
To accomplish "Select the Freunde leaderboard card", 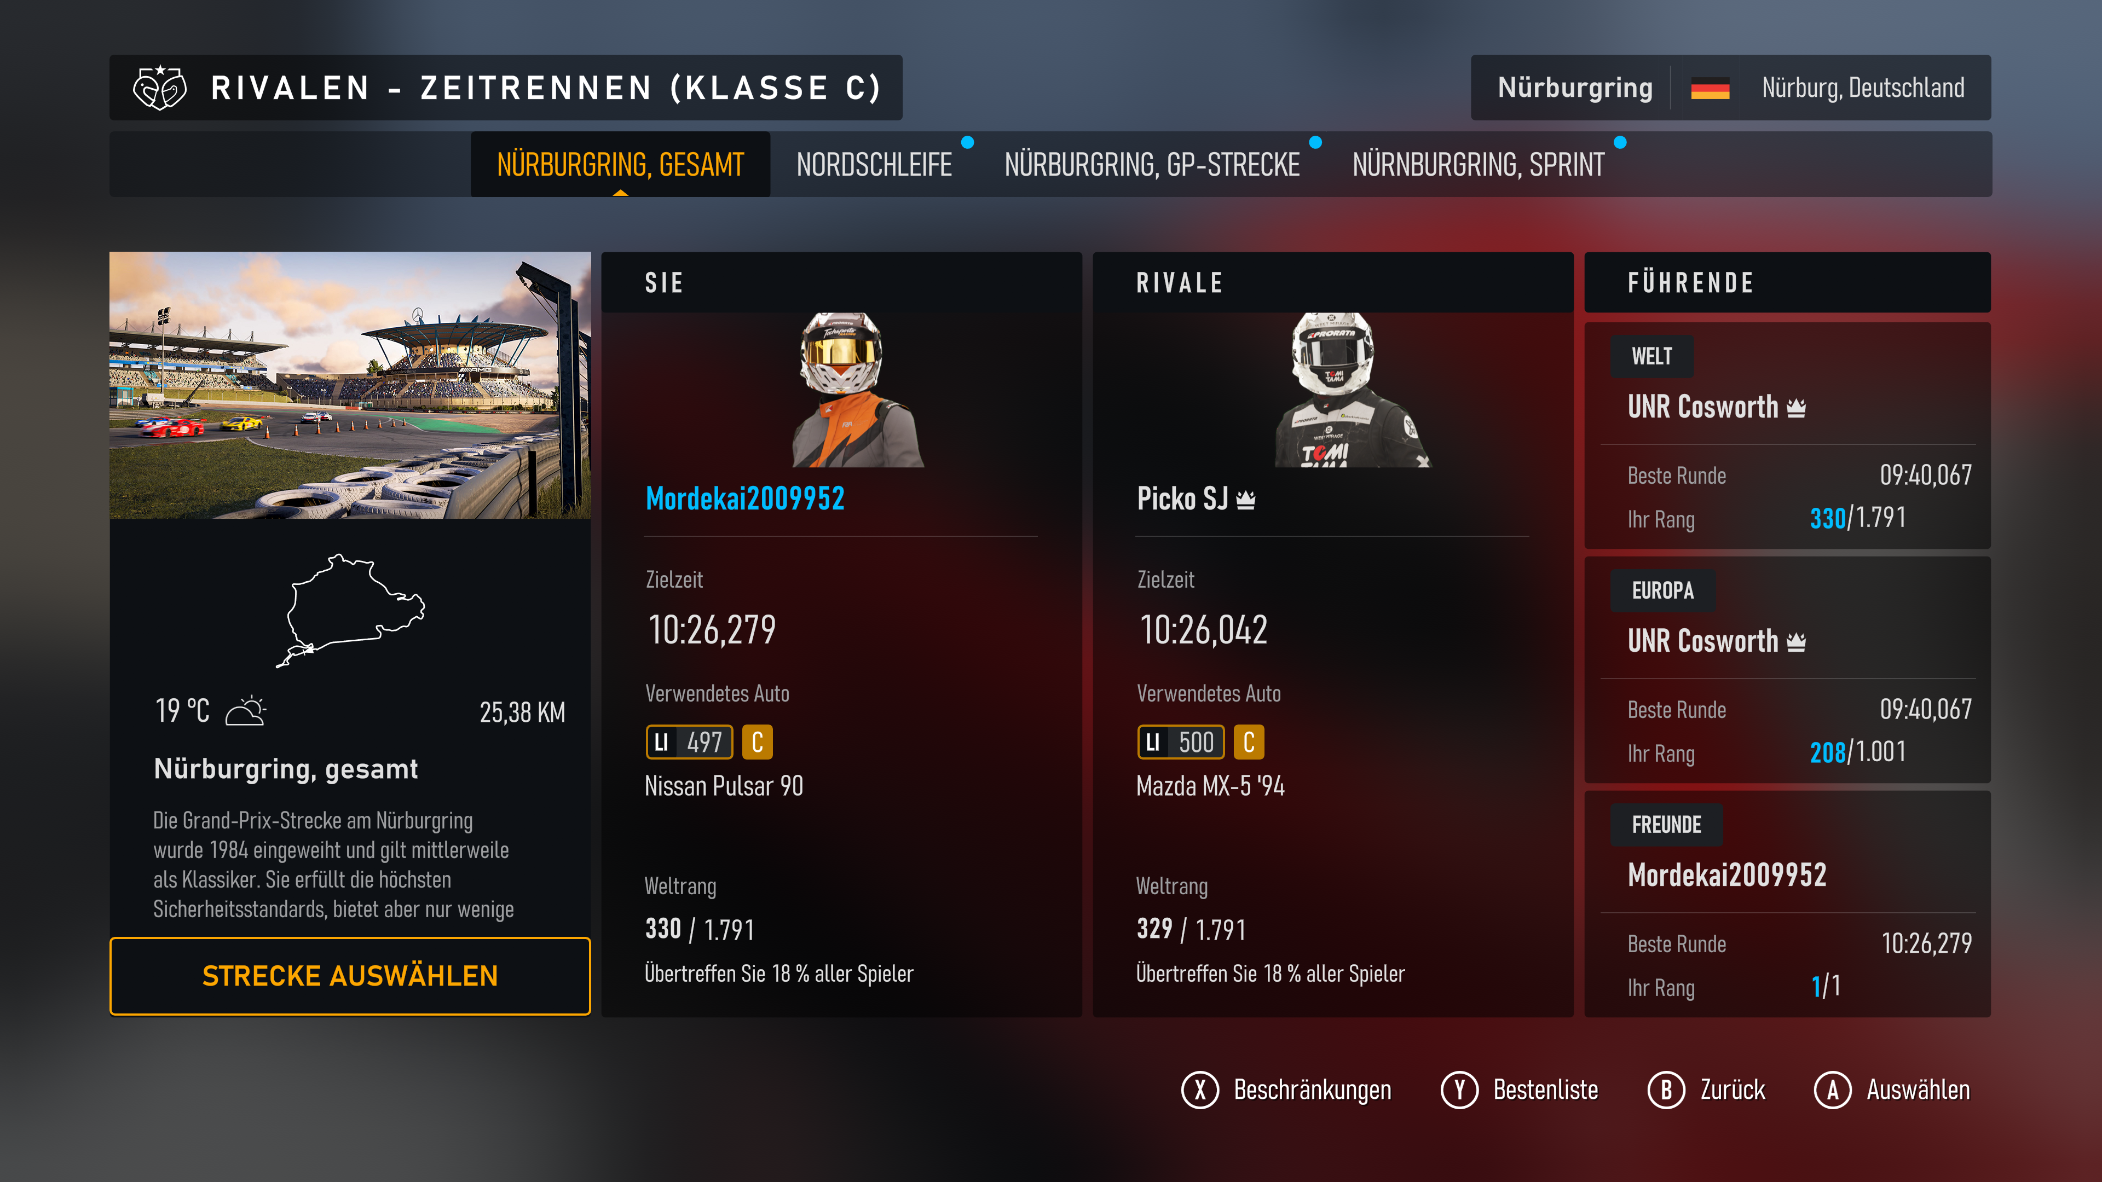I will [x=1787, y=904].
